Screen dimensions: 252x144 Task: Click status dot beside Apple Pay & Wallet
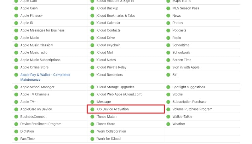16,75
